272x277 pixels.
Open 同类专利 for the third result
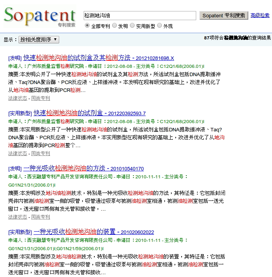coord(41,217)
